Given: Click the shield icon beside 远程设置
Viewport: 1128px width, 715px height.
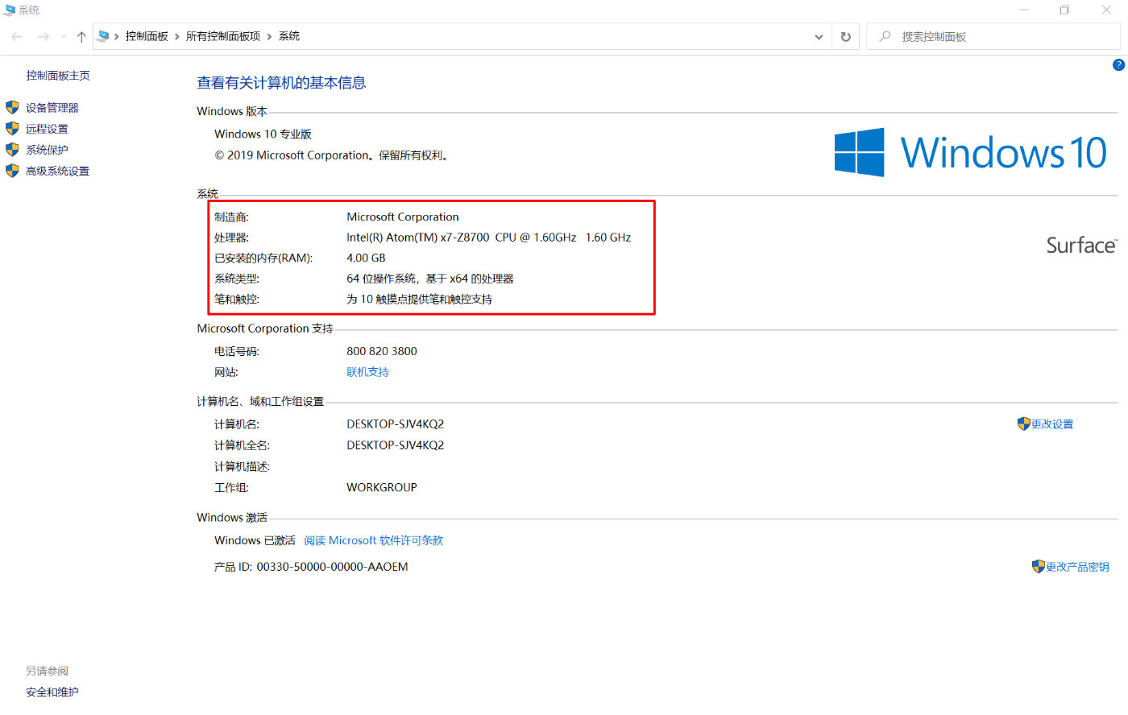Looking at the screenshot, I should (12, 128).
